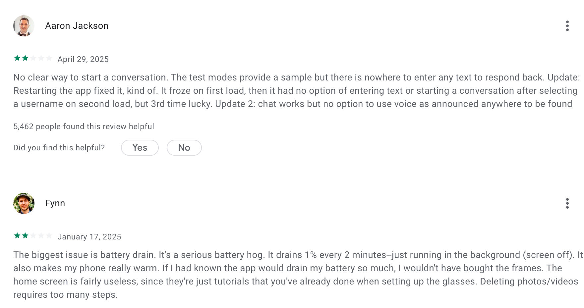Click the first green star on Fynn's review

(x=17, y=236)
